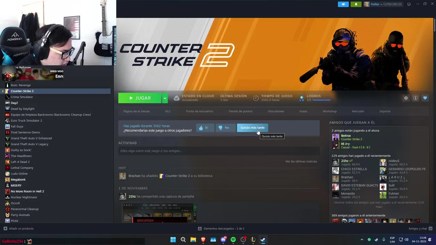Open the Steam announcements megaphone button

[343, 4]
